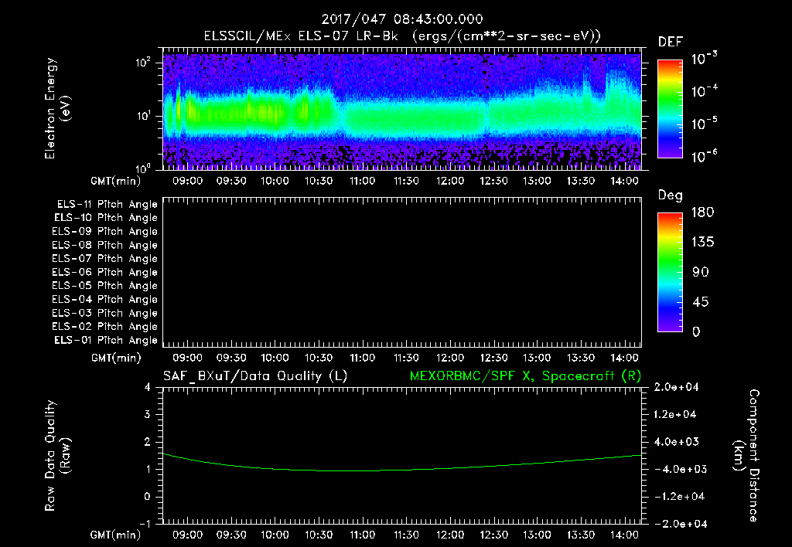Click the DEF color scale bar

click(x=670, y=108)
